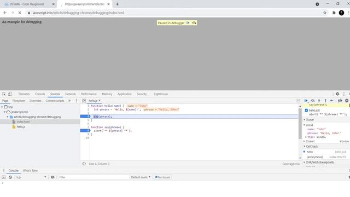This screenshot has height=197, width=350.
Task: Open the browser profile avatar
Action: point(341,13)
